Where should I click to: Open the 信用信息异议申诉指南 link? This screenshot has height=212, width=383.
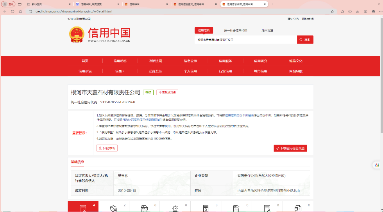coord(240,115)
